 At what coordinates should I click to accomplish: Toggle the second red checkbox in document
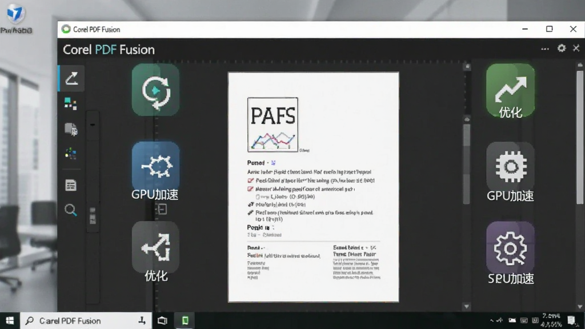click(250, 189)
